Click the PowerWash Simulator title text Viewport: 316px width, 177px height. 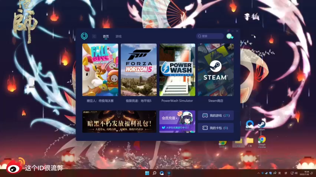177,101
